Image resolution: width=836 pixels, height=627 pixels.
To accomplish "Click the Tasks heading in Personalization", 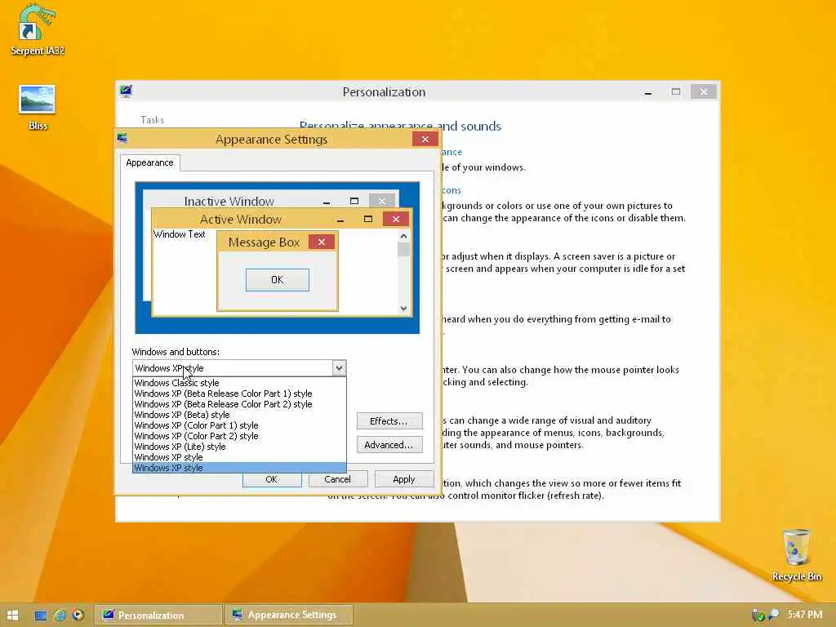I will point(152,120).
